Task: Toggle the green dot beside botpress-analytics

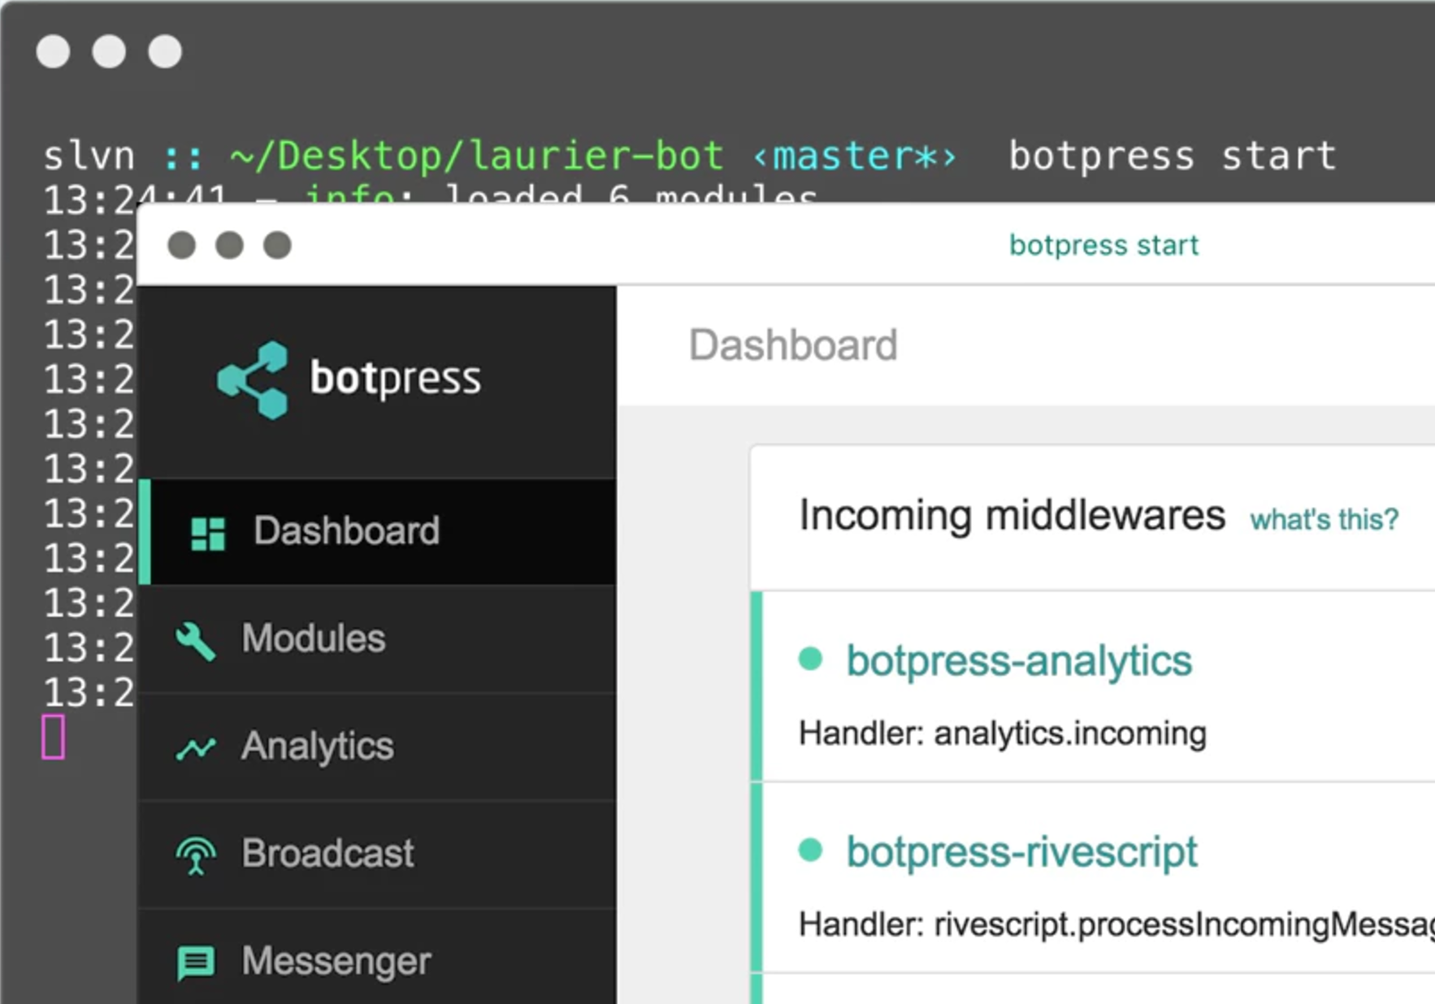Action: (x=811, y=660)
